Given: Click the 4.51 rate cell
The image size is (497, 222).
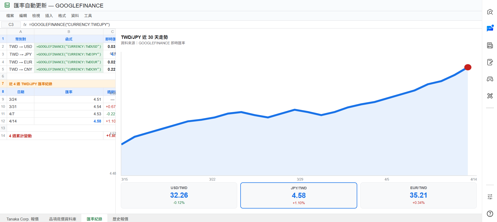Looking at the screenshot, I should [69, 99].
